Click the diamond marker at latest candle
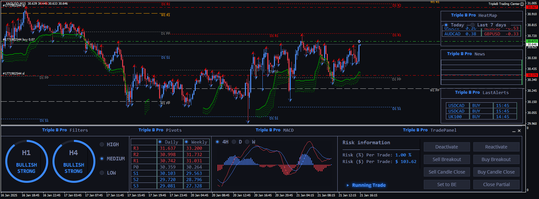The width and height of the screenshot is (539, 199). click(359, 42)
